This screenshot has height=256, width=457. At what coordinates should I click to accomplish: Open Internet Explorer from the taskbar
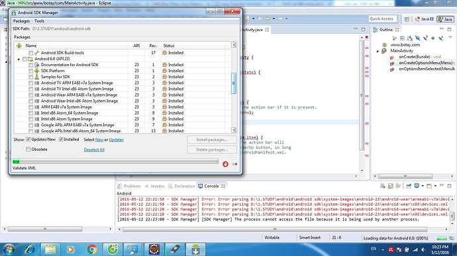29,249
